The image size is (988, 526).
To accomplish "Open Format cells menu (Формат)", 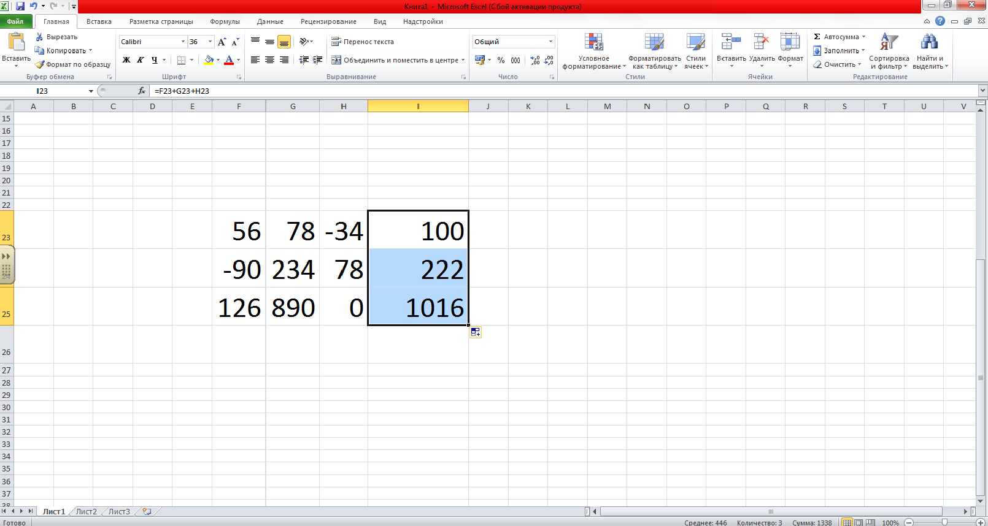I will pyautogui.click(x=790, y=51).
